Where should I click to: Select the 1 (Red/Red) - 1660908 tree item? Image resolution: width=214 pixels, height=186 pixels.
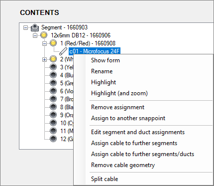[x=88, y=43]
